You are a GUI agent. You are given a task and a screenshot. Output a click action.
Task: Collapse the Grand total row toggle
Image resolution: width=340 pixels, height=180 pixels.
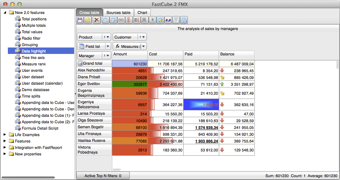(80, 63)
